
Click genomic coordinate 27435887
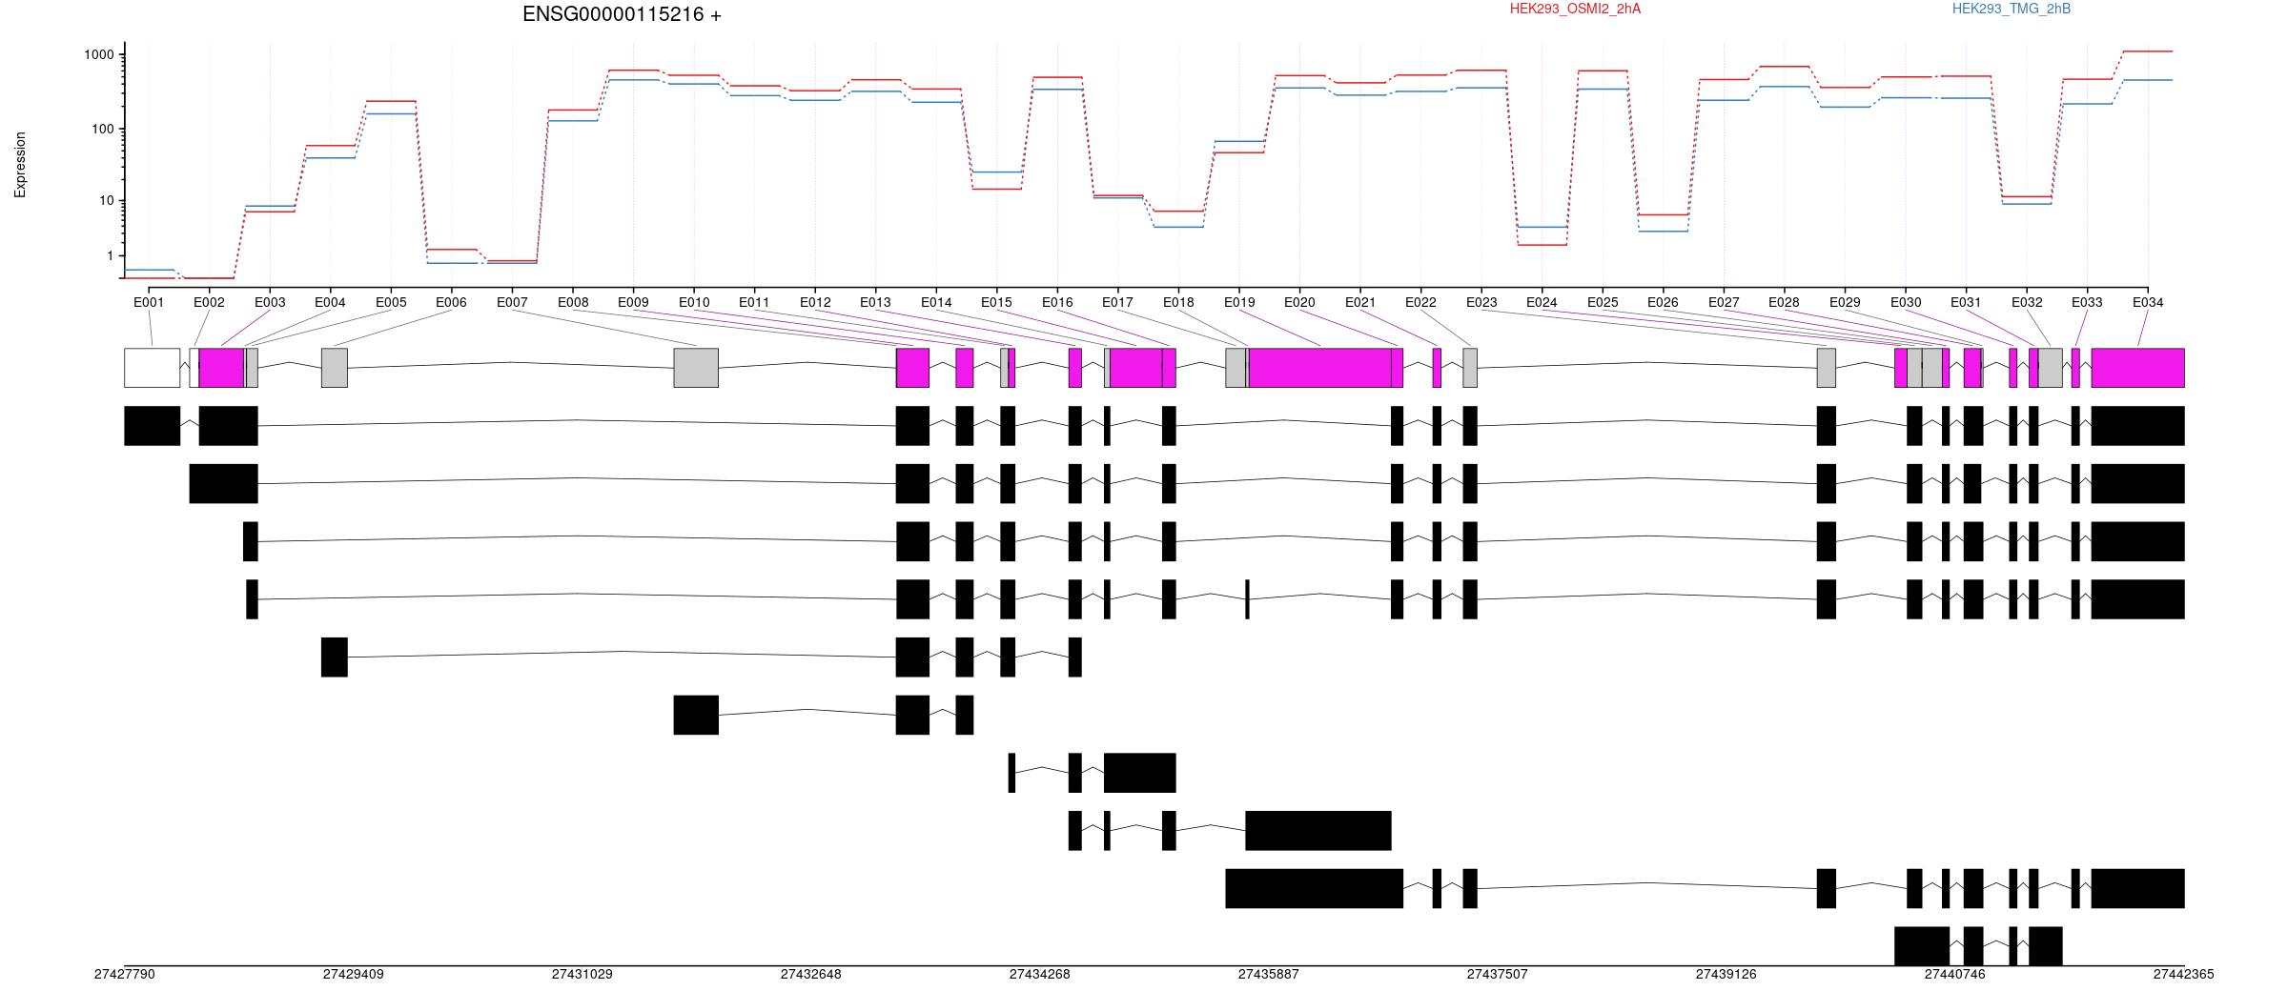[1269, 975]
